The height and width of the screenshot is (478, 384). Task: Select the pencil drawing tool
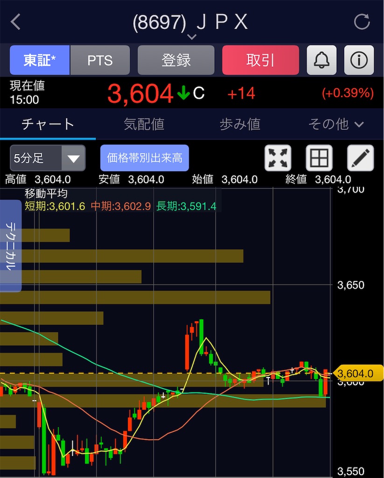pos(361,158)
